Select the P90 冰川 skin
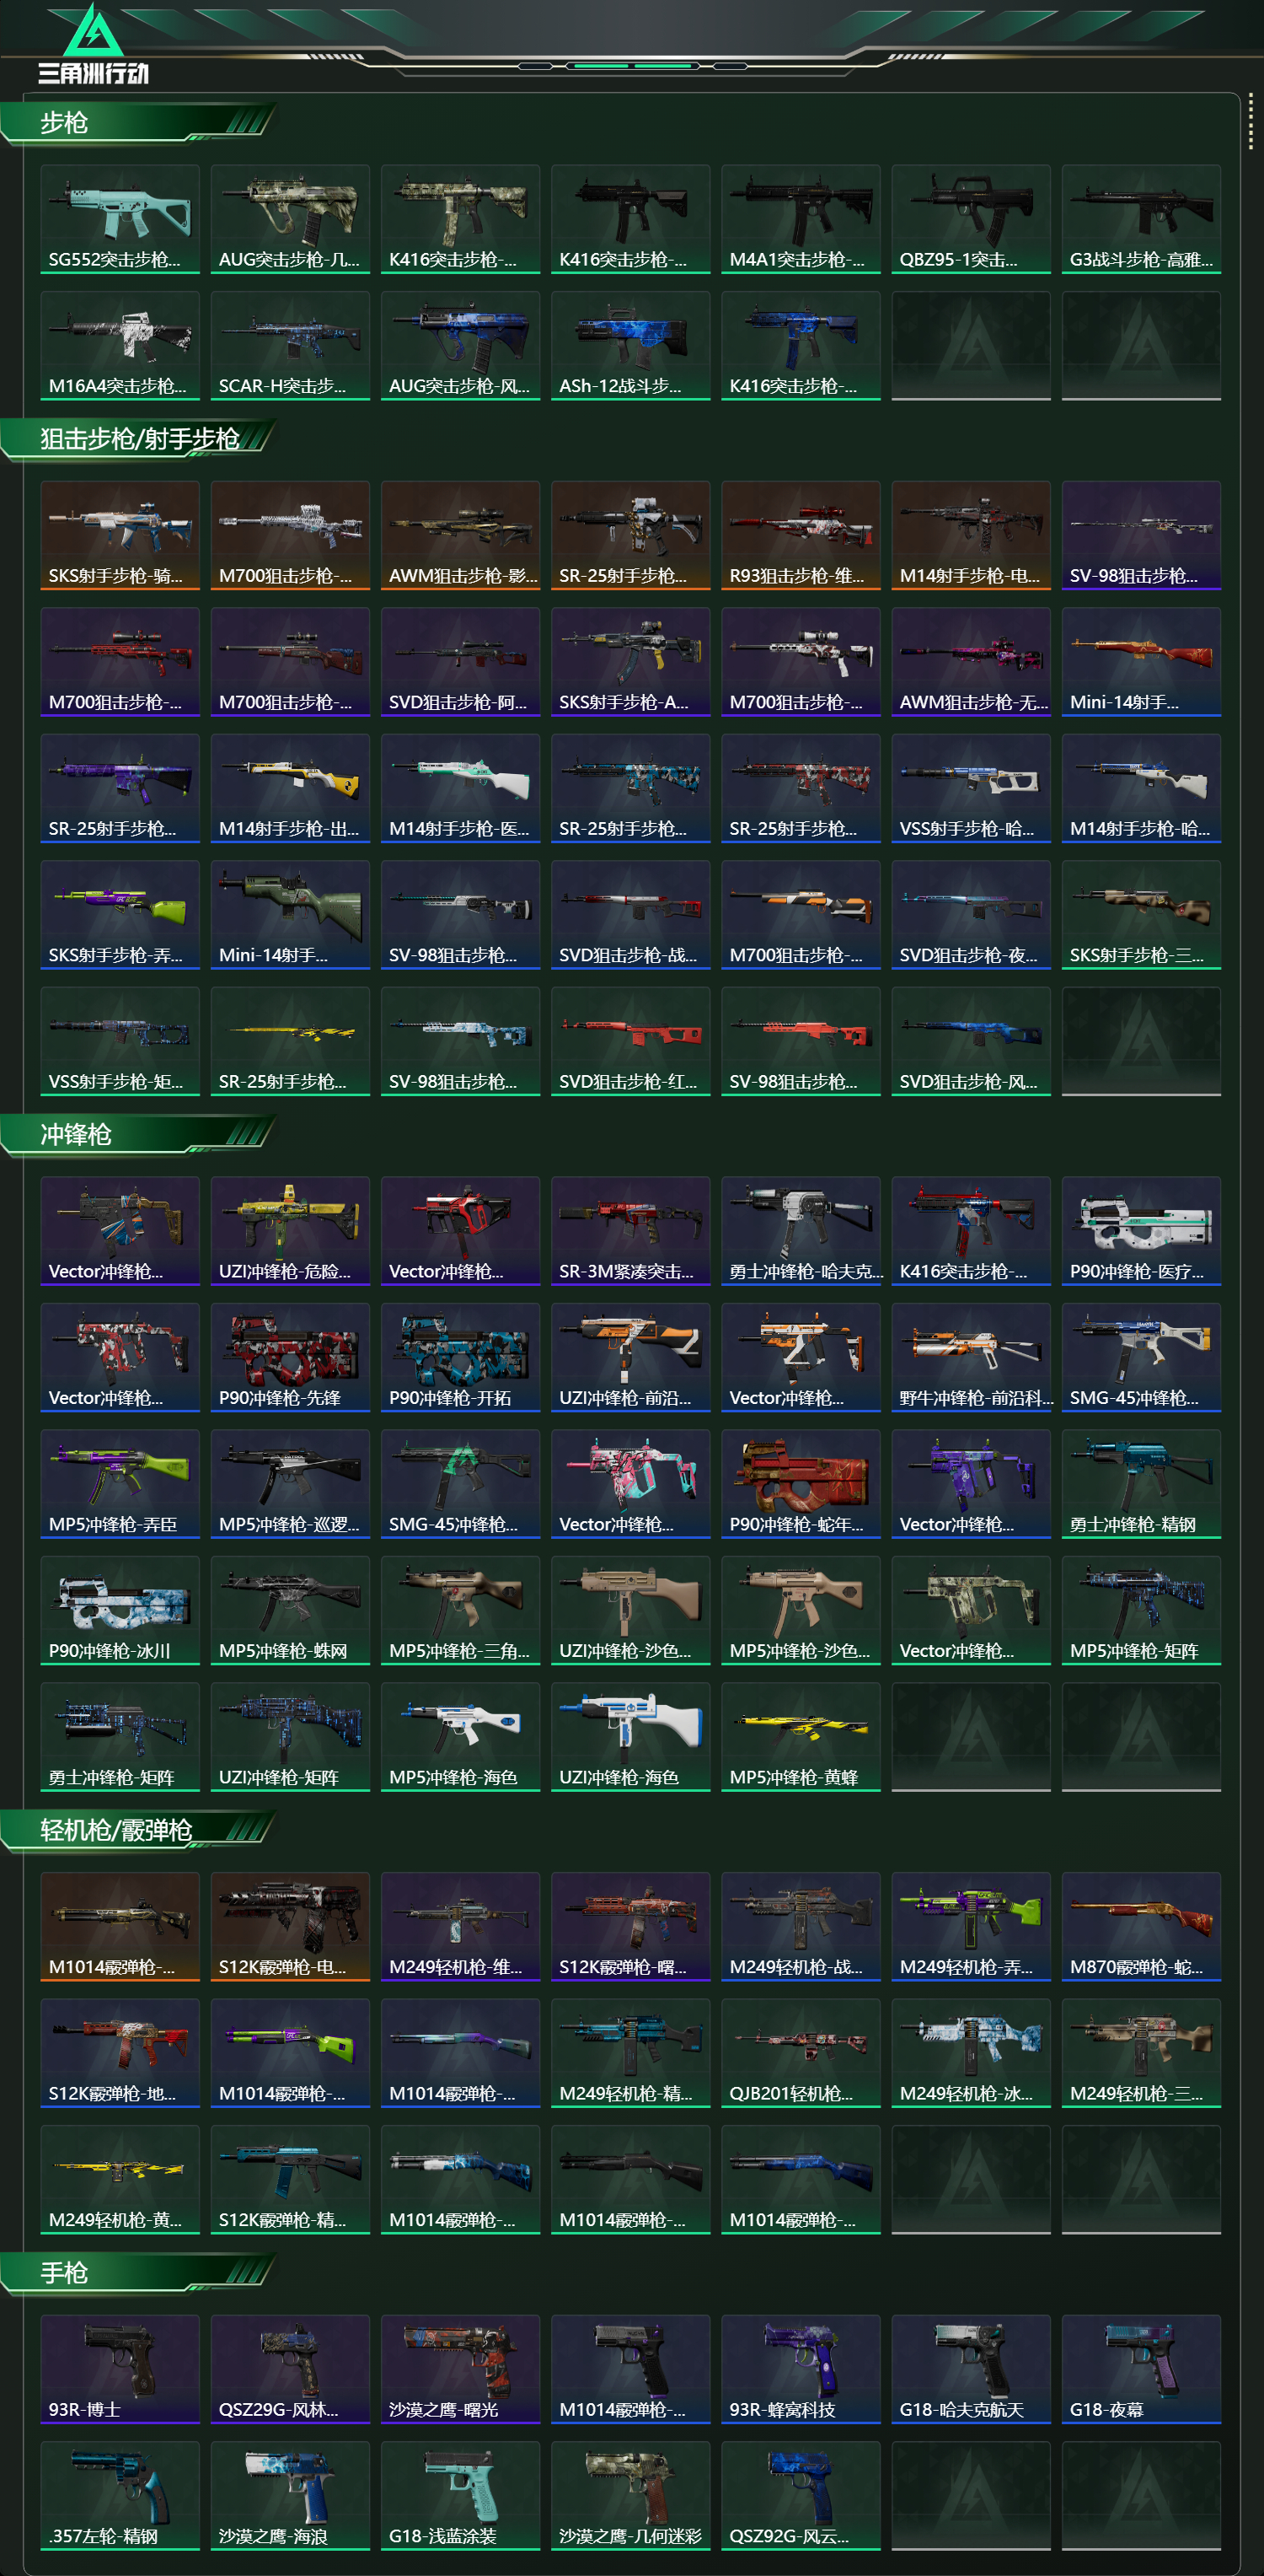This screenshot has height=2576, width=1264. click(x=120, y=1610)
